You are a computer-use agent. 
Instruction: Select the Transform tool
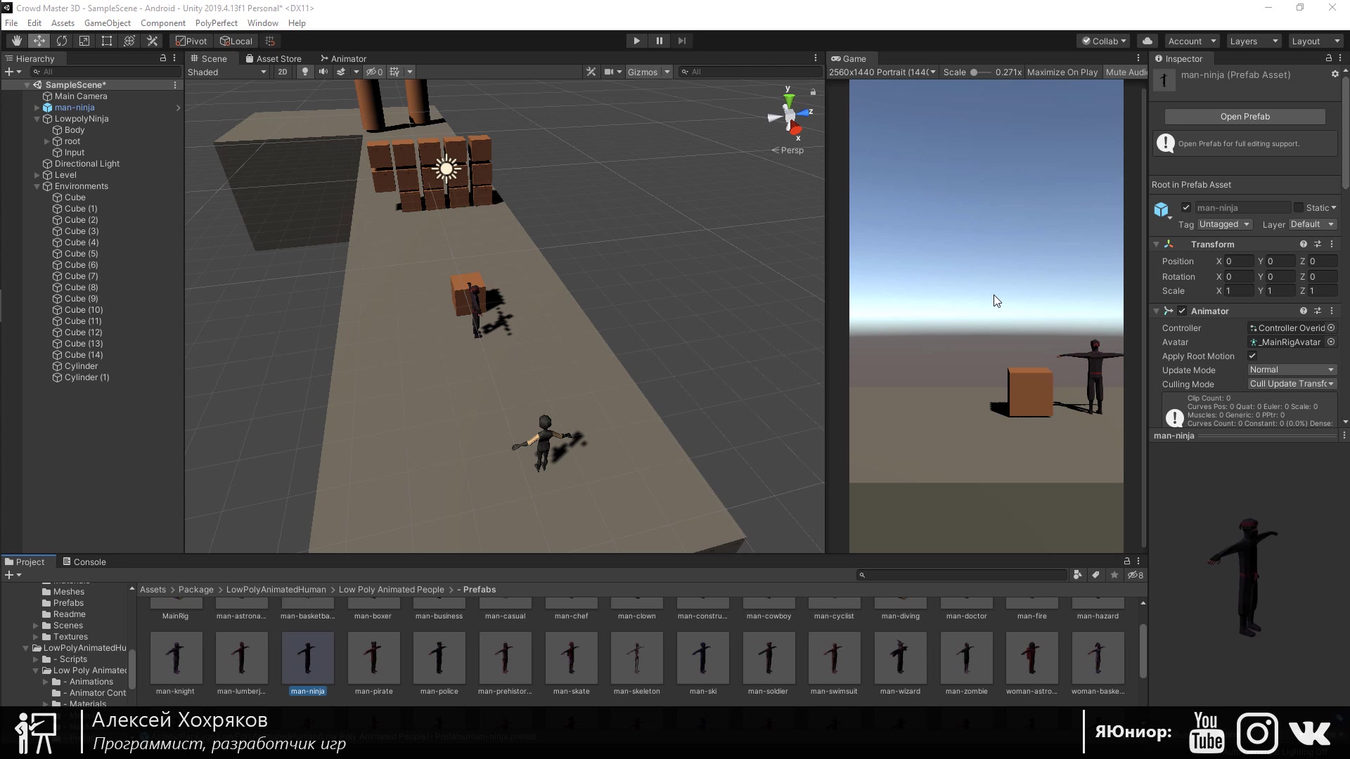(129, 41)
